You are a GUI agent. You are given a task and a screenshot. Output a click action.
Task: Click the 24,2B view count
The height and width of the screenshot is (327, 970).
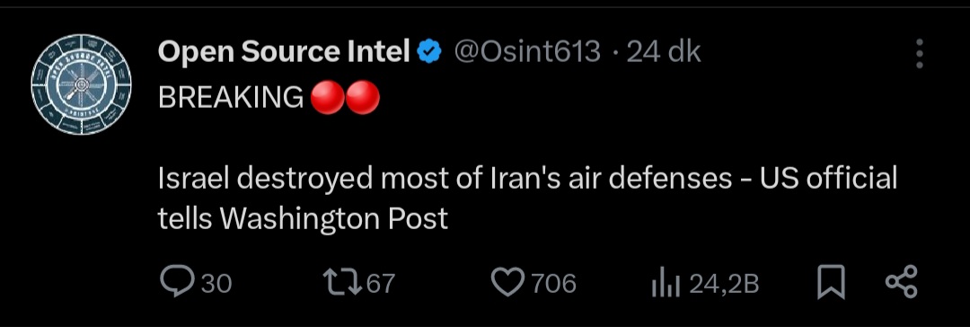click(x=724, y=284)
